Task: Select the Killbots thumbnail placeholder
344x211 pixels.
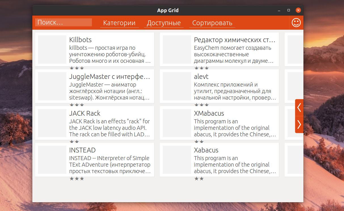Action: pos(52,49)
